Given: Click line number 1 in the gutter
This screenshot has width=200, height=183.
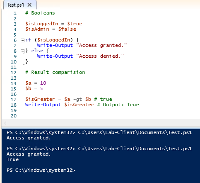Looking at the screenshot, I should [15, 13].
